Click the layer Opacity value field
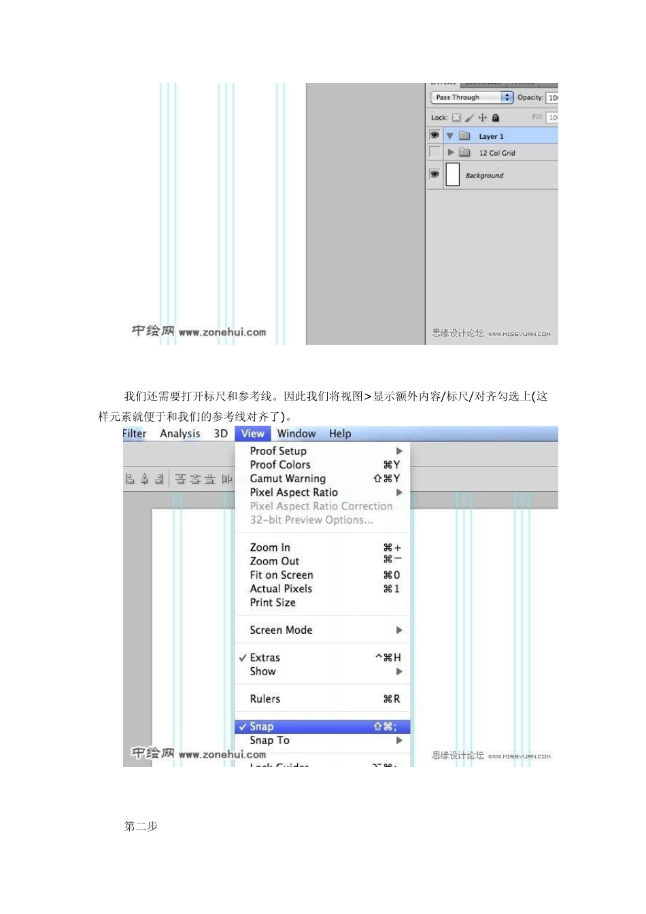Viewport: 646px width, 914px height. click(552, 98)
